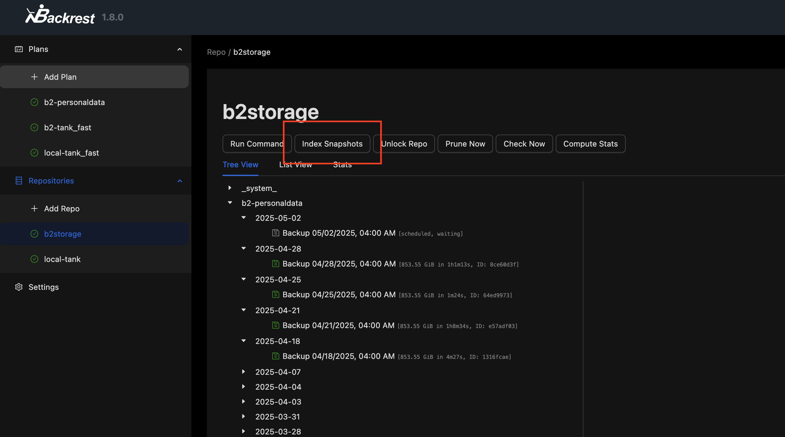Click the save icon of Backup 04/28/2025
The image size is (785, 437).
point(275,264)
